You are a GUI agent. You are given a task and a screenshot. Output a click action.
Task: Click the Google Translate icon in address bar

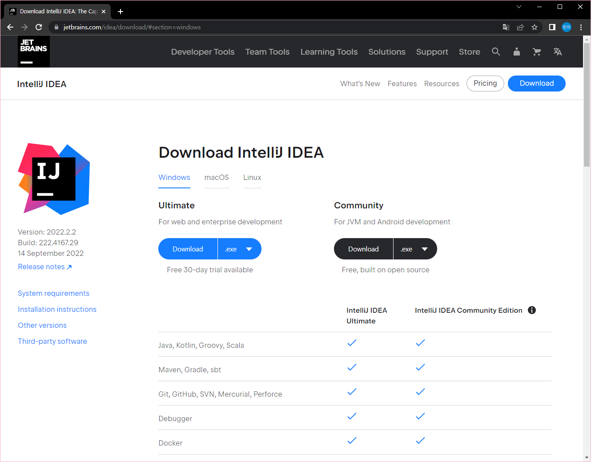point(506,27)
